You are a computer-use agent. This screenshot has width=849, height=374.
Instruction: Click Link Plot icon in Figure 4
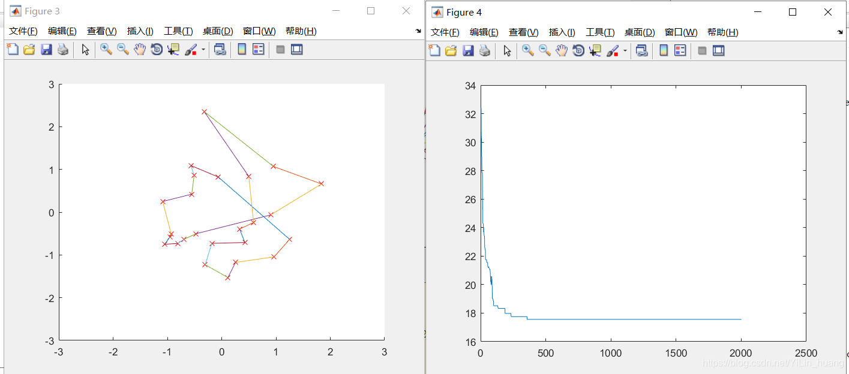(642, 51)
